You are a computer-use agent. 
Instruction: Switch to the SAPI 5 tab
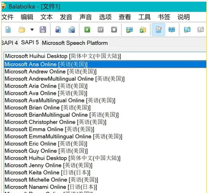click(x=30, y=42)
